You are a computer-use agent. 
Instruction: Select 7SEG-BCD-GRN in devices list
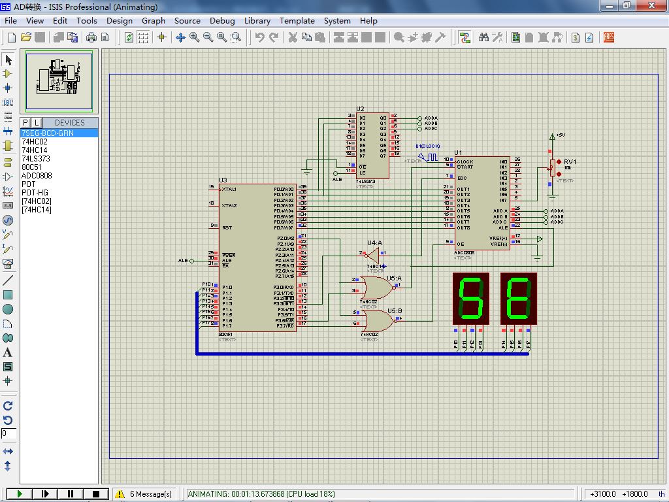point(59,133)
